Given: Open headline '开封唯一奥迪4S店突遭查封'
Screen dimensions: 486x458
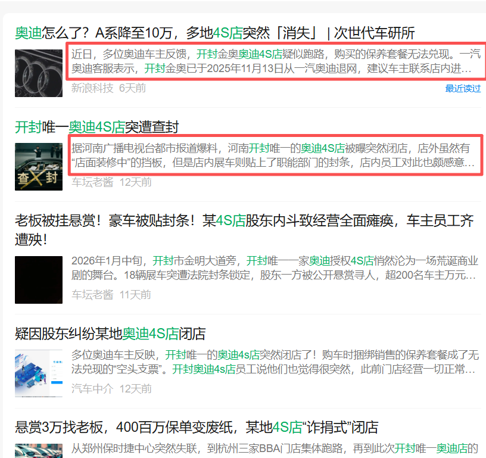Looking at the screenshot, I should click(x=97, y=127).
